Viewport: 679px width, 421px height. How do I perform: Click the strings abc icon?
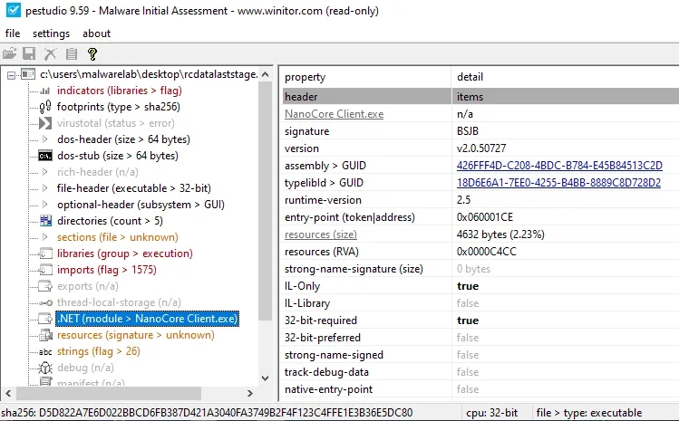pyautogui.click(x=45, y=351)
